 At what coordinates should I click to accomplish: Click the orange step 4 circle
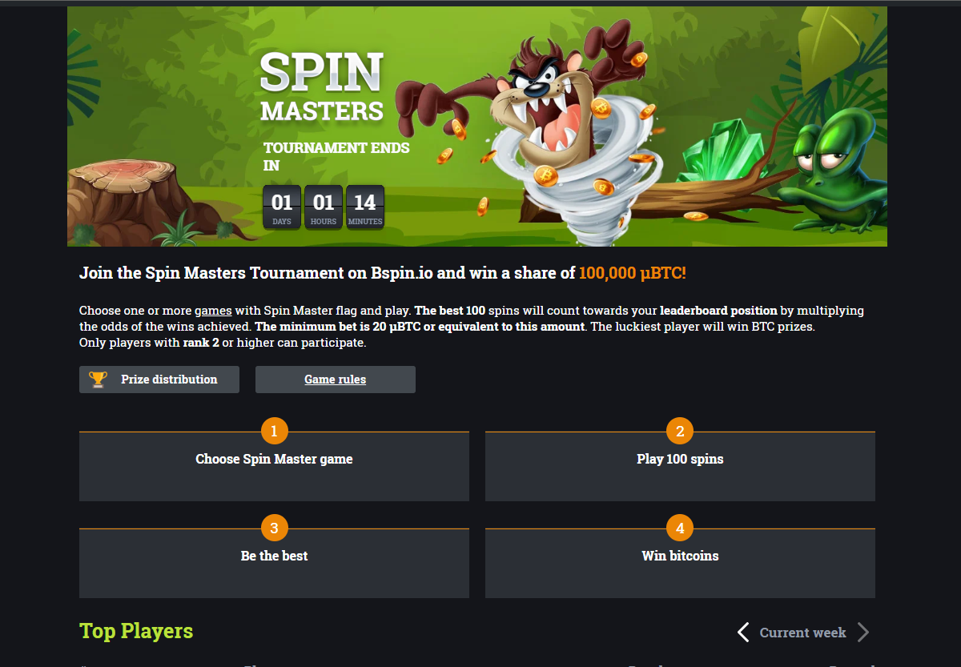(x=680, y=528)
